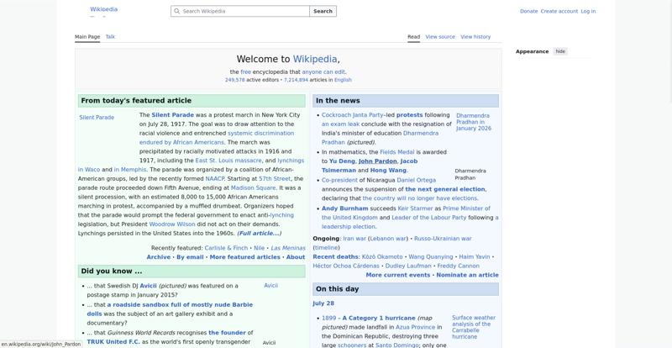This screenshot has height=348, width=672.
Task: Click the Dharmendra Pradhan January 2026 image
Action: (x=474, y=122)
